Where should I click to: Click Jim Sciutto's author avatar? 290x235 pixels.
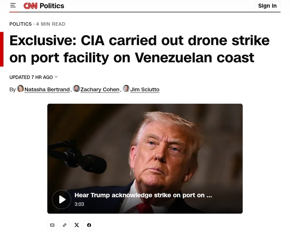(x=126, y=89)
